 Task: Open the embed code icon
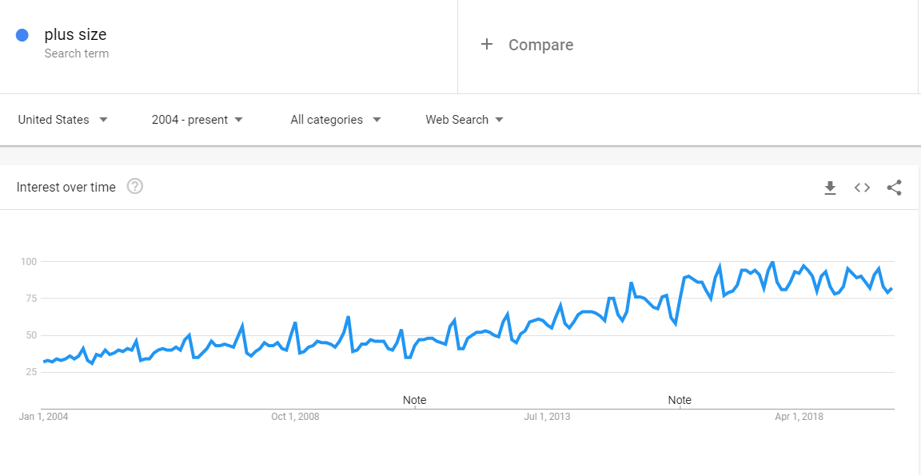(862, 188)
